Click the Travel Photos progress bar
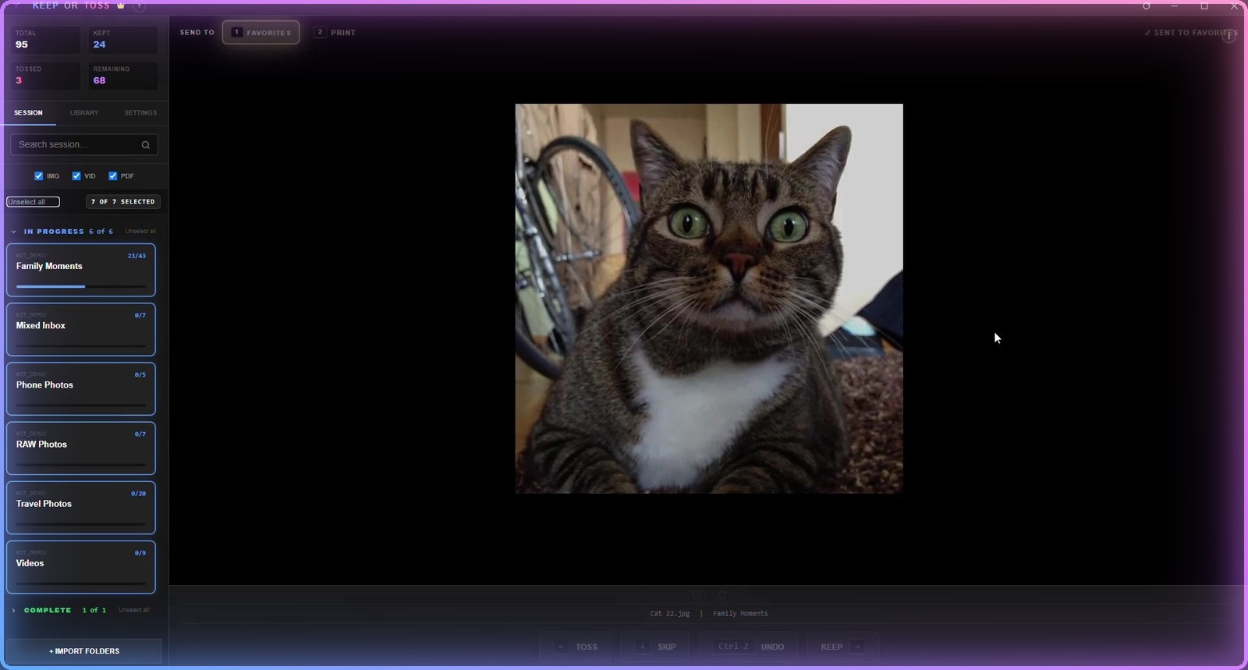1248x670 pixels. coord(81,524)
